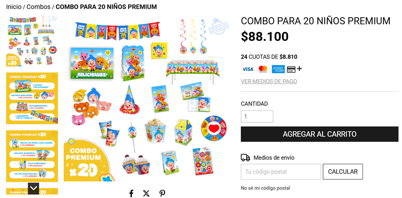402x198 pixels.
Task: Click the Mastercard payment icon
Action: (263, 69)
